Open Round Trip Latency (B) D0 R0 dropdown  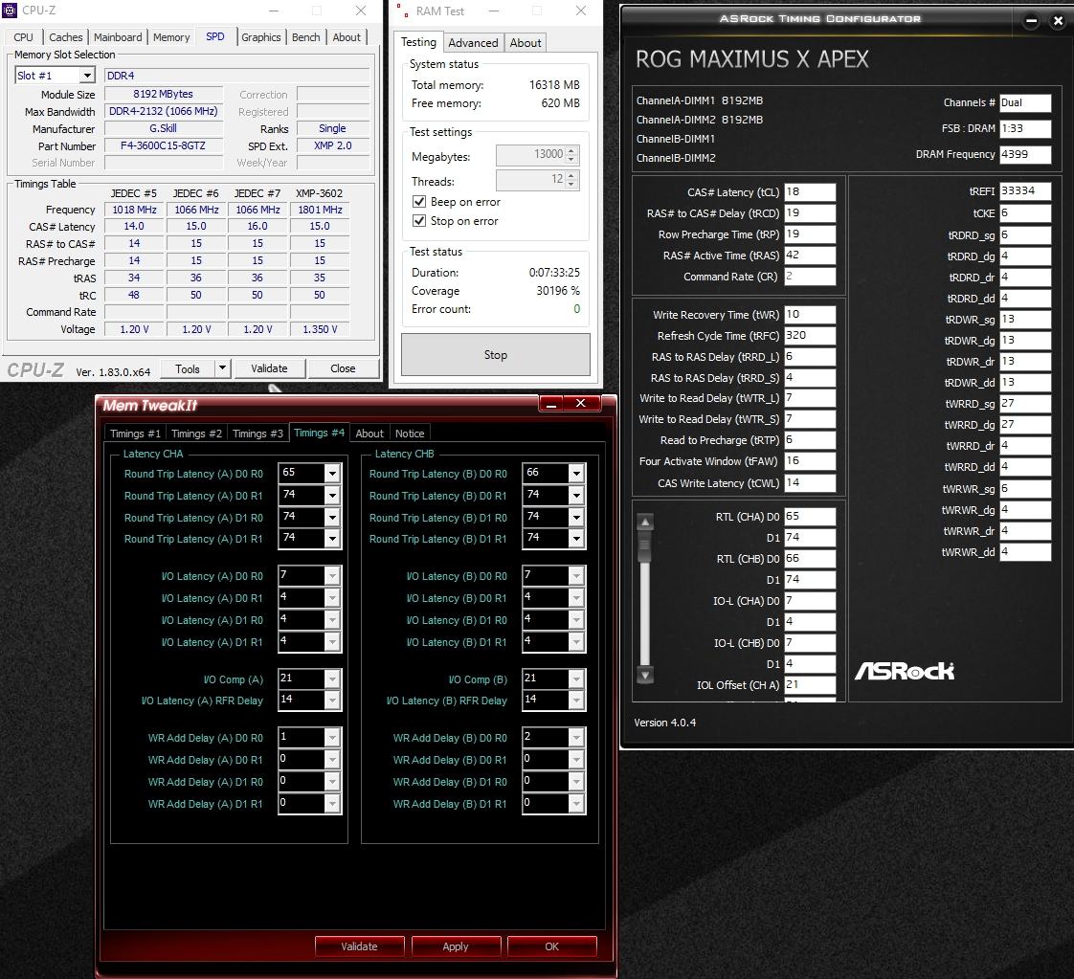coord(577,473)
